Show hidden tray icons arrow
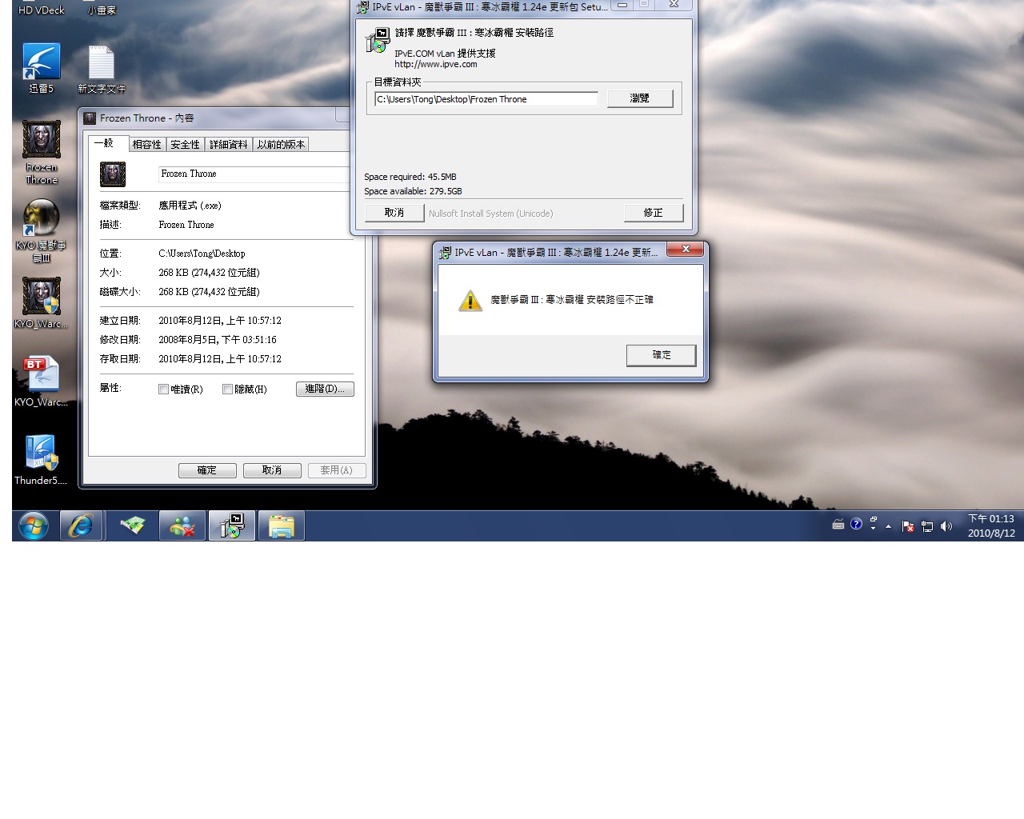Viewport: 1024px width, 819px height. point(888,526)
